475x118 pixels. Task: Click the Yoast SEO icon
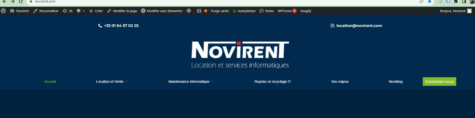click(x=199, y=11)
